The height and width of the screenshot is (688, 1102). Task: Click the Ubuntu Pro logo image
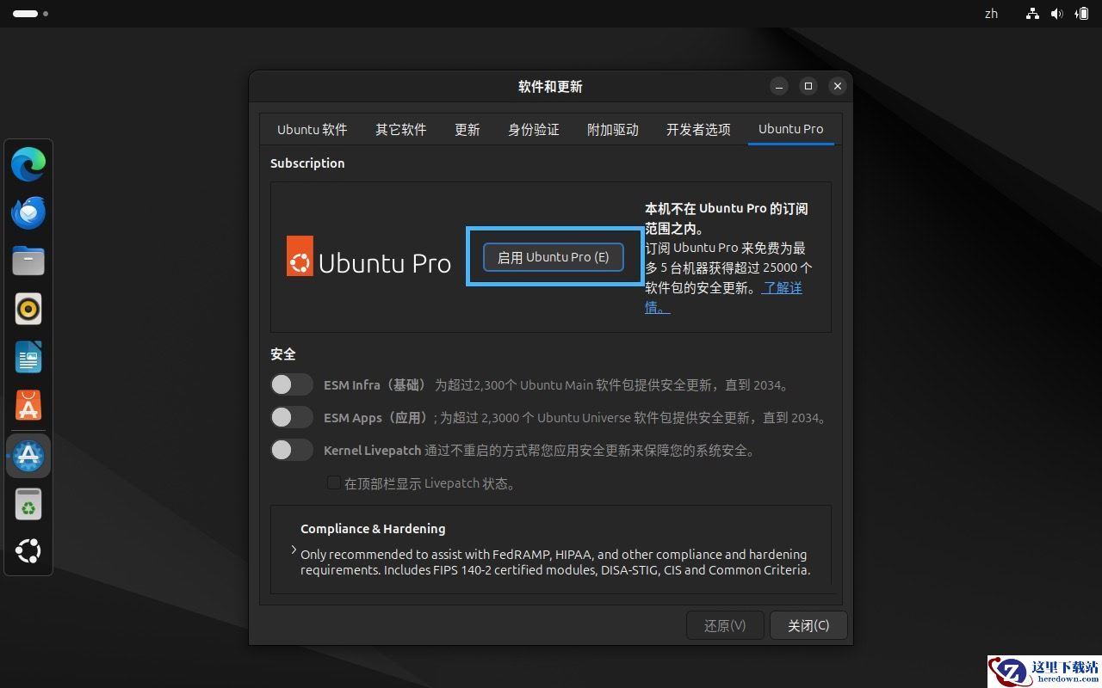click(x=368, y=256)
